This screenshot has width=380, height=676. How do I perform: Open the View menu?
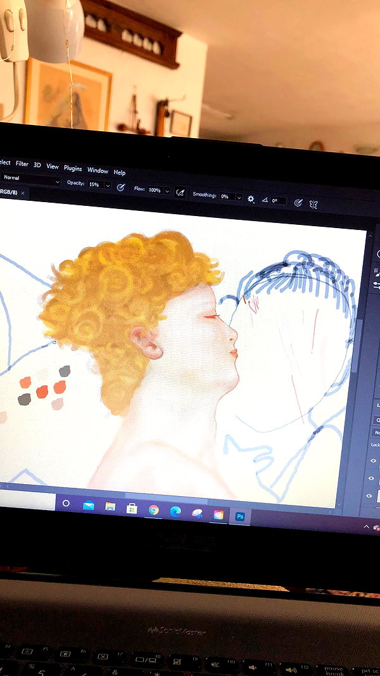coord(53,167)
